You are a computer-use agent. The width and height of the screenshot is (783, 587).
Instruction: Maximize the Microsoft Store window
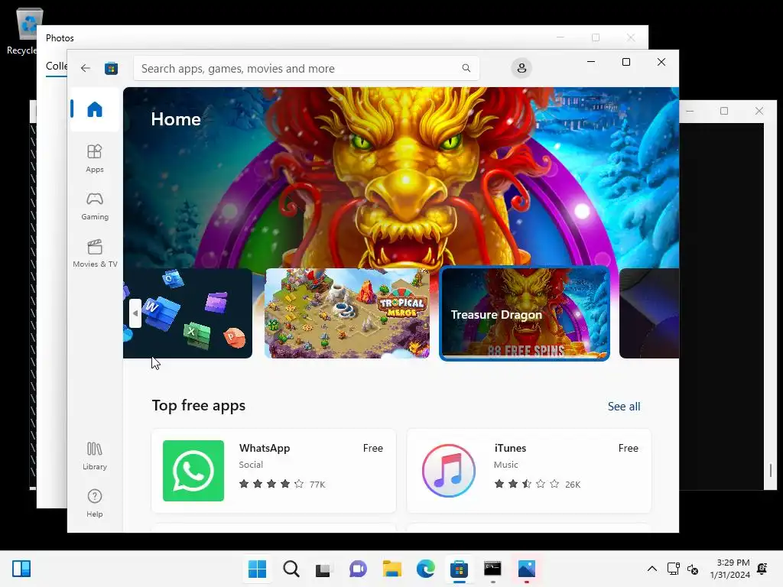(x=625, y=62)
